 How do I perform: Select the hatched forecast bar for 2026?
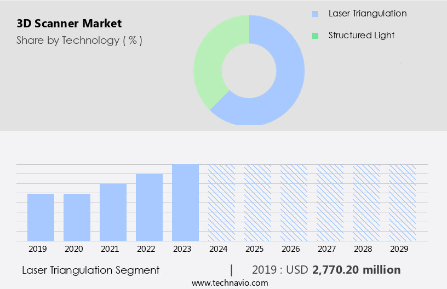(x=294, y=203)
